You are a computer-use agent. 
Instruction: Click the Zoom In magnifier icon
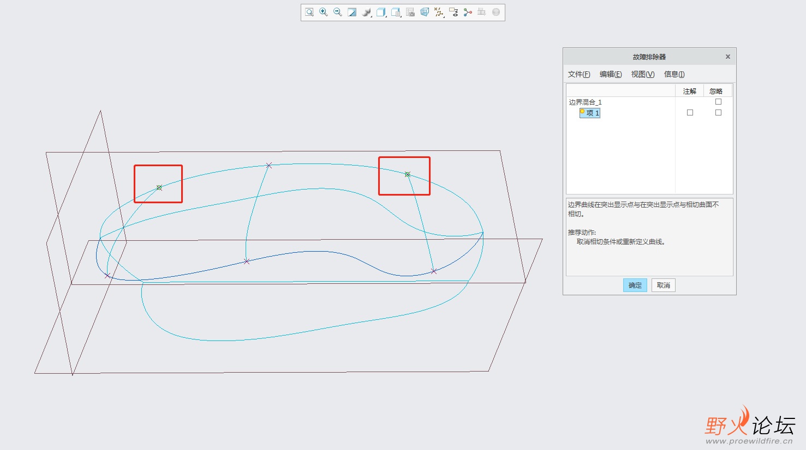324,12
